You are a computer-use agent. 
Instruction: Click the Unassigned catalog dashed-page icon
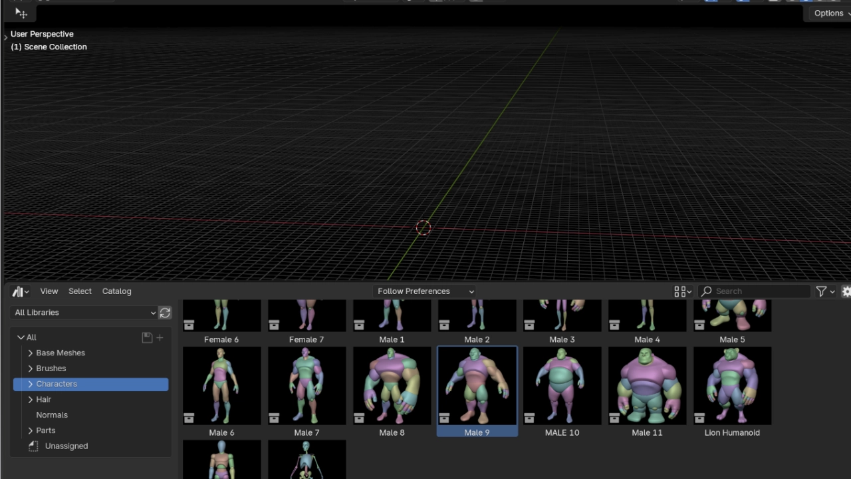click(33, 446)
